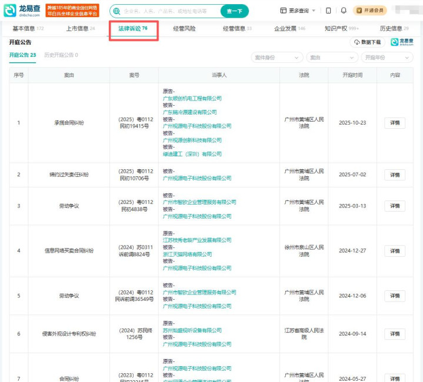Switch to the 法律诉讼 tab

click(x=133, y=29)
